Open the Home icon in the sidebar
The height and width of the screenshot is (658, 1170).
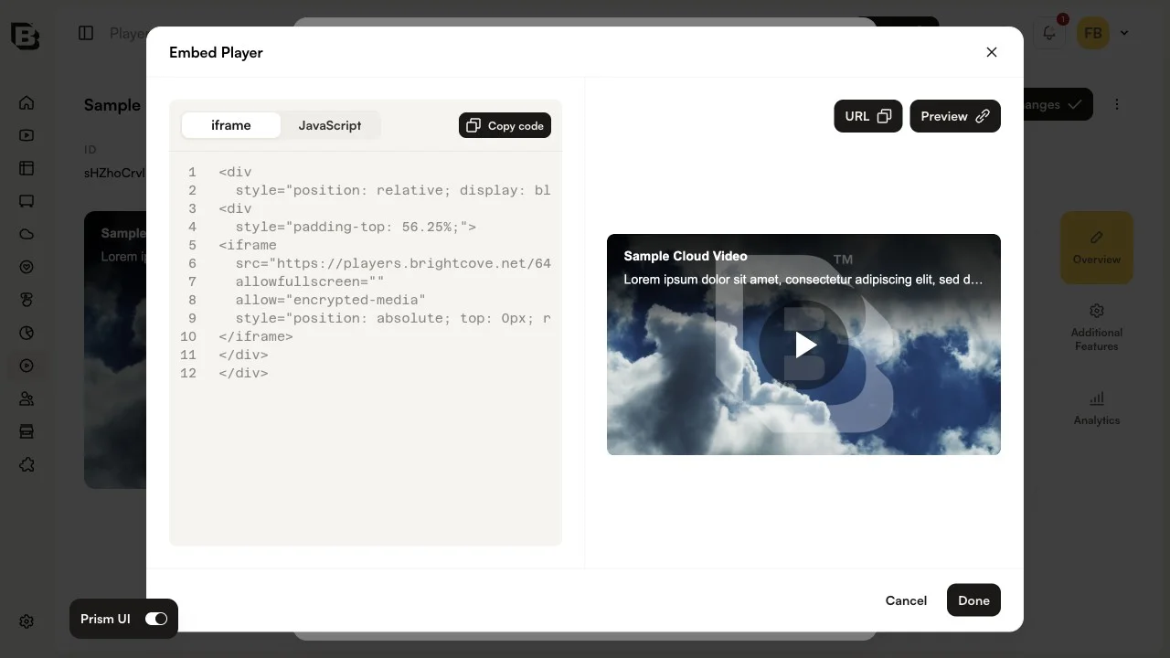coord(27,102)
